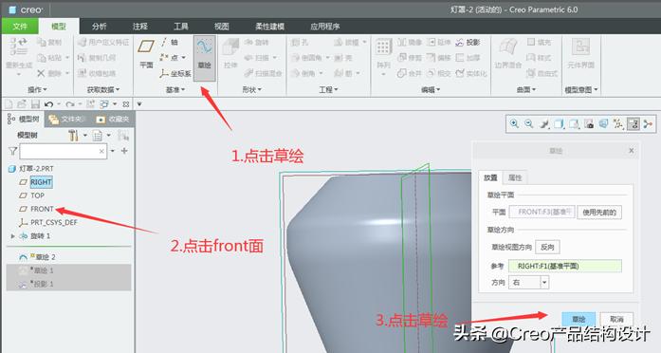The image size is (661, 353).
Task: Expand the 曲面 group dropdown
Action: [x=526, y=89]
